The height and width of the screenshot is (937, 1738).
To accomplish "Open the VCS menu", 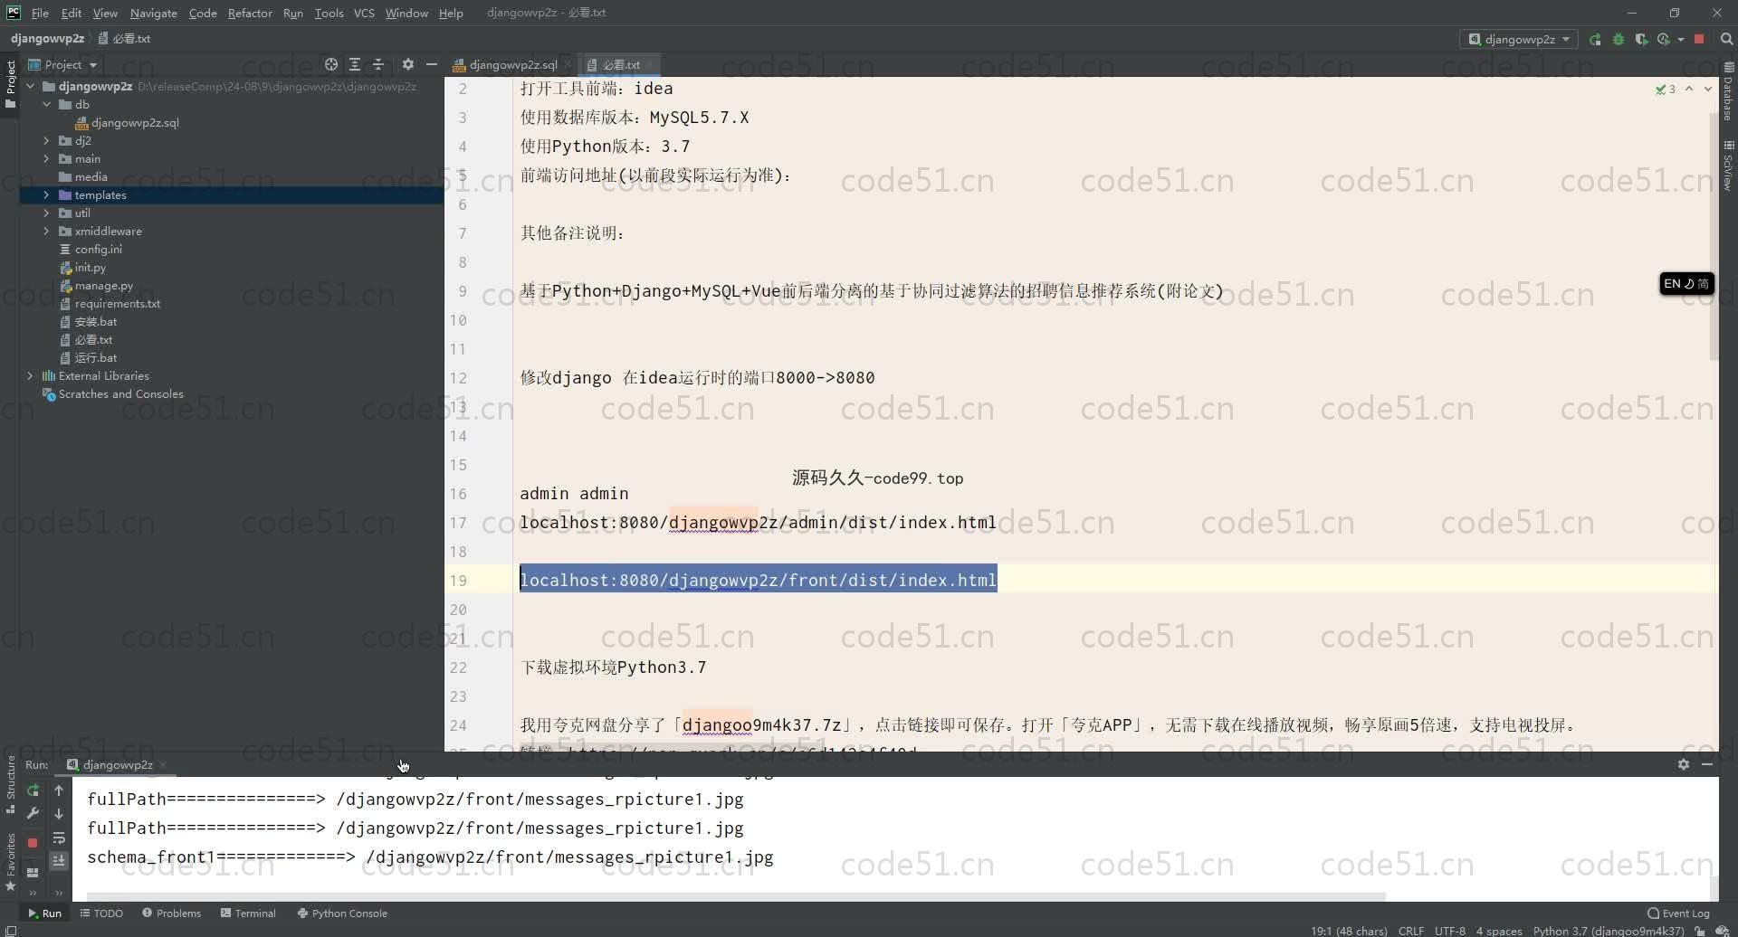I will [x=364, y=13].
